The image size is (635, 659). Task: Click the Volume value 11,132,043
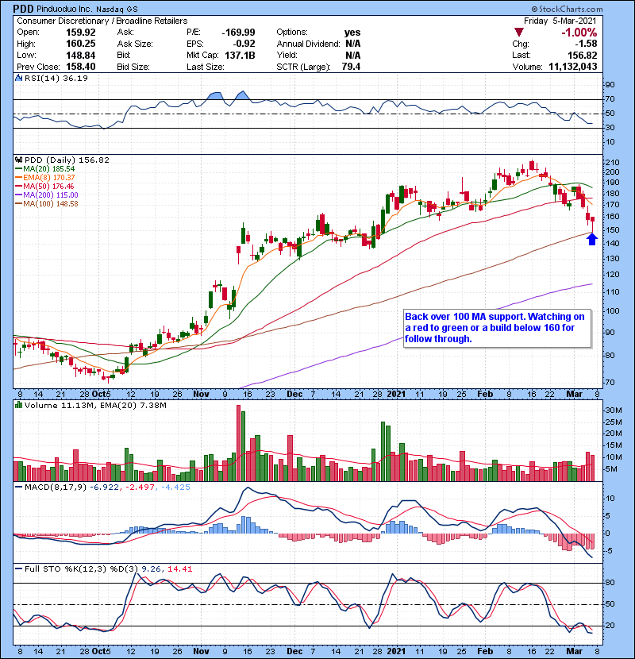[573, 67]
